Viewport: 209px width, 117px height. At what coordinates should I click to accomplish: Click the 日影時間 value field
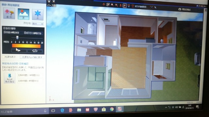click(30, 81)
